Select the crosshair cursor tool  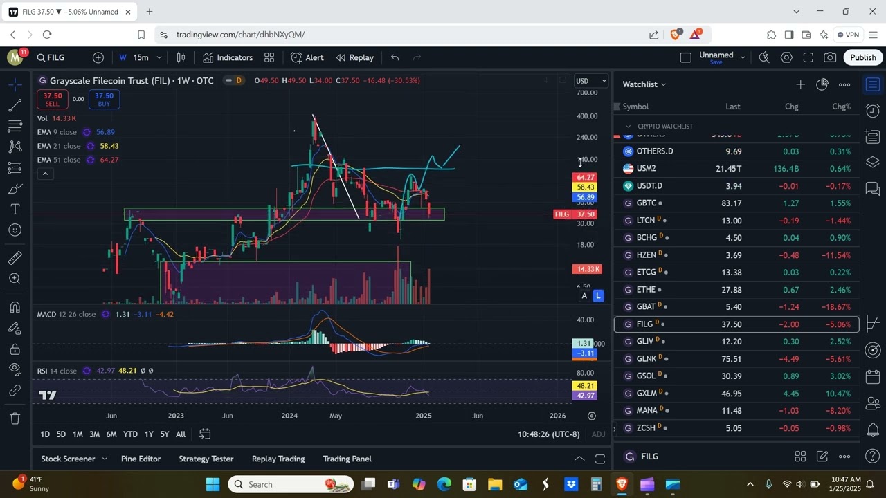tap(15, 84)
